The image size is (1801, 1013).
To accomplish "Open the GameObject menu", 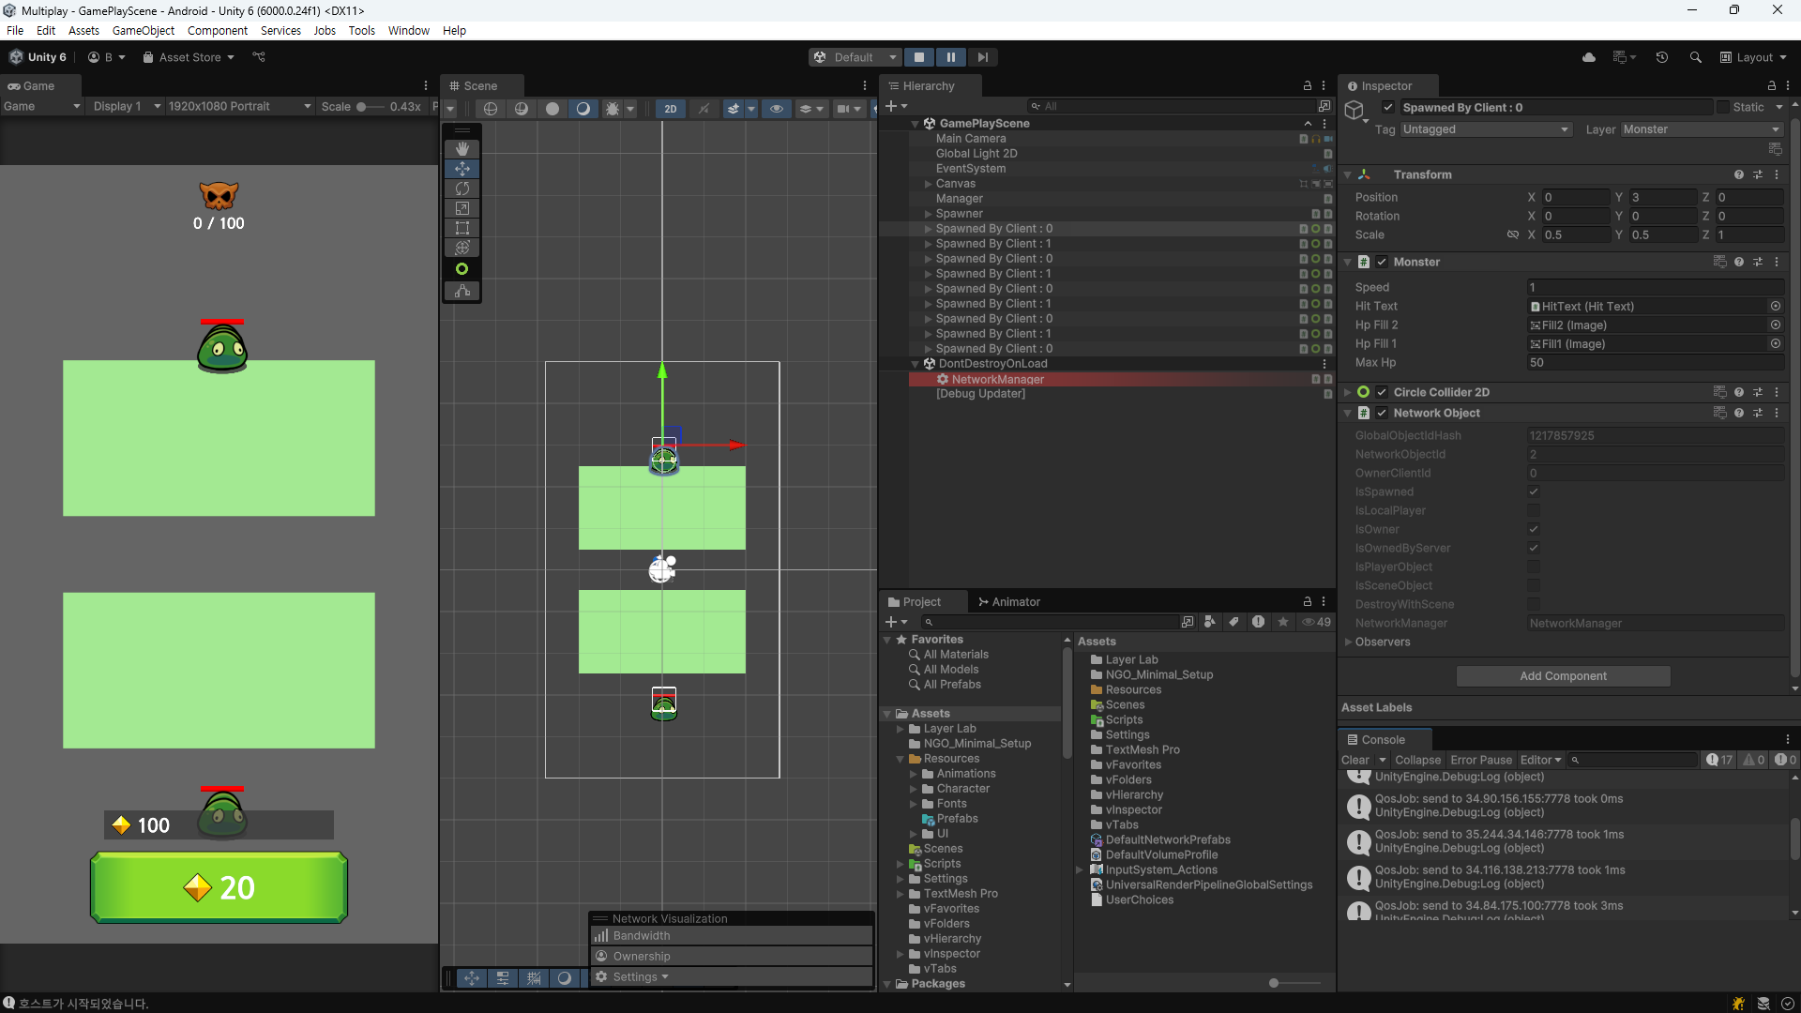I will (x=143, y=31).
